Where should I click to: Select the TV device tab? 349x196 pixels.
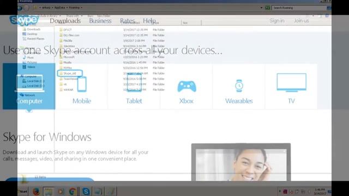coord(291,86)
